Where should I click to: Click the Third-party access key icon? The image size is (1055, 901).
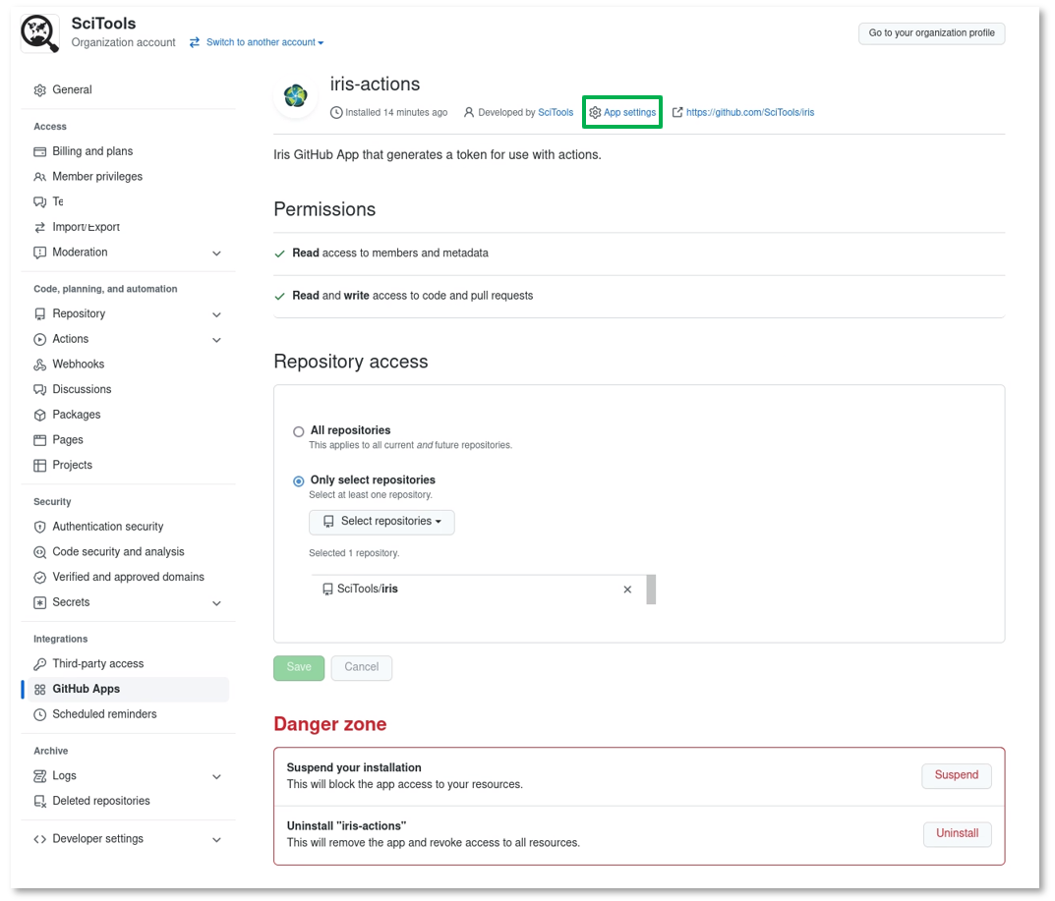tap(39, 664)
